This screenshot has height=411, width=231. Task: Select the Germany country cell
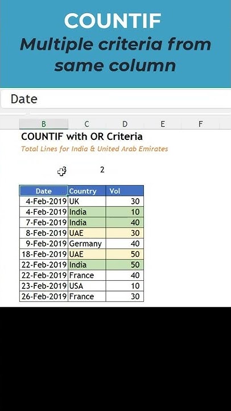point(86,244)
